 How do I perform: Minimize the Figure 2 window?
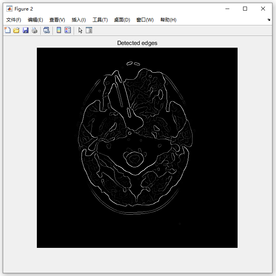point(227,9)
